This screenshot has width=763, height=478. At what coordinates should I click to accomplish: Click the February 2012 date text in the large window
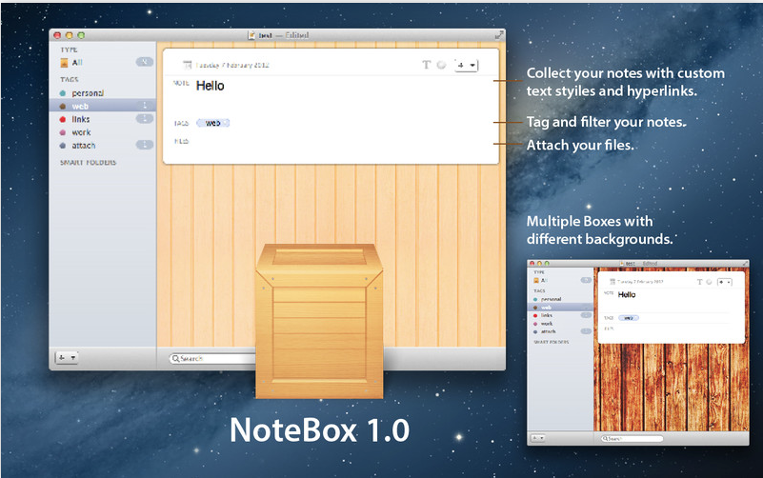tap(232, 65)
